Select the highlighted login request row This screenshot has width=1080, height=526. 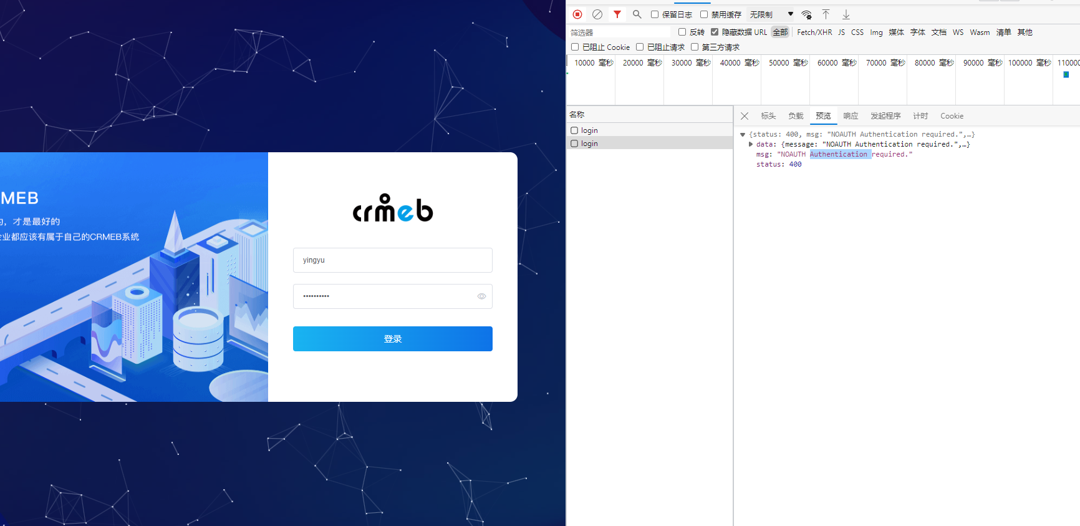click(650, 144)
